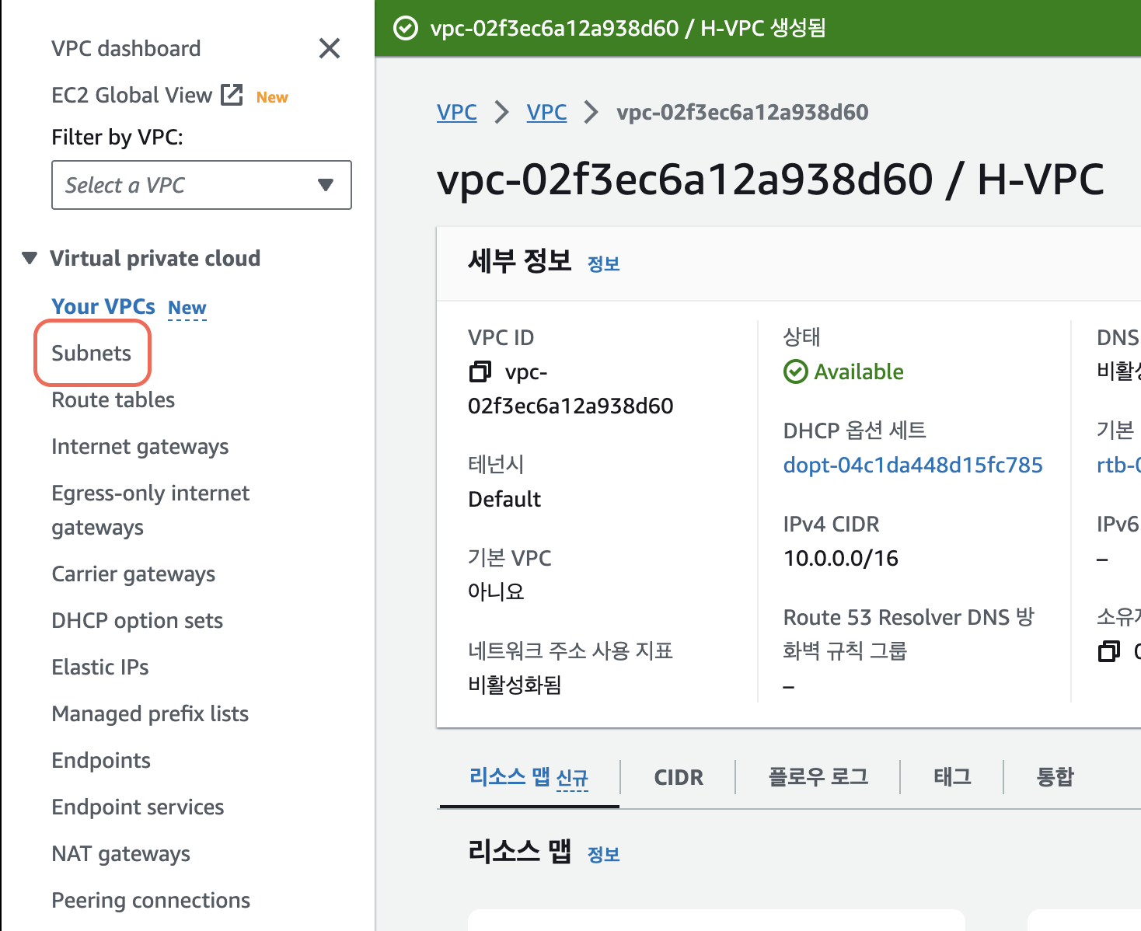
Task: Open 정보 link beside 세부 정보
Action: click(x=603, y=264)
